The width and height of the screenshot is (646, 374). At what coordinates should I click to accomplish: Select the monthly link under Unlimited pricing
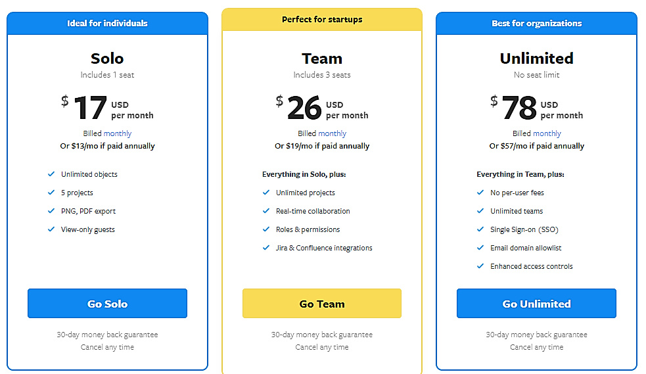[547, 133]
